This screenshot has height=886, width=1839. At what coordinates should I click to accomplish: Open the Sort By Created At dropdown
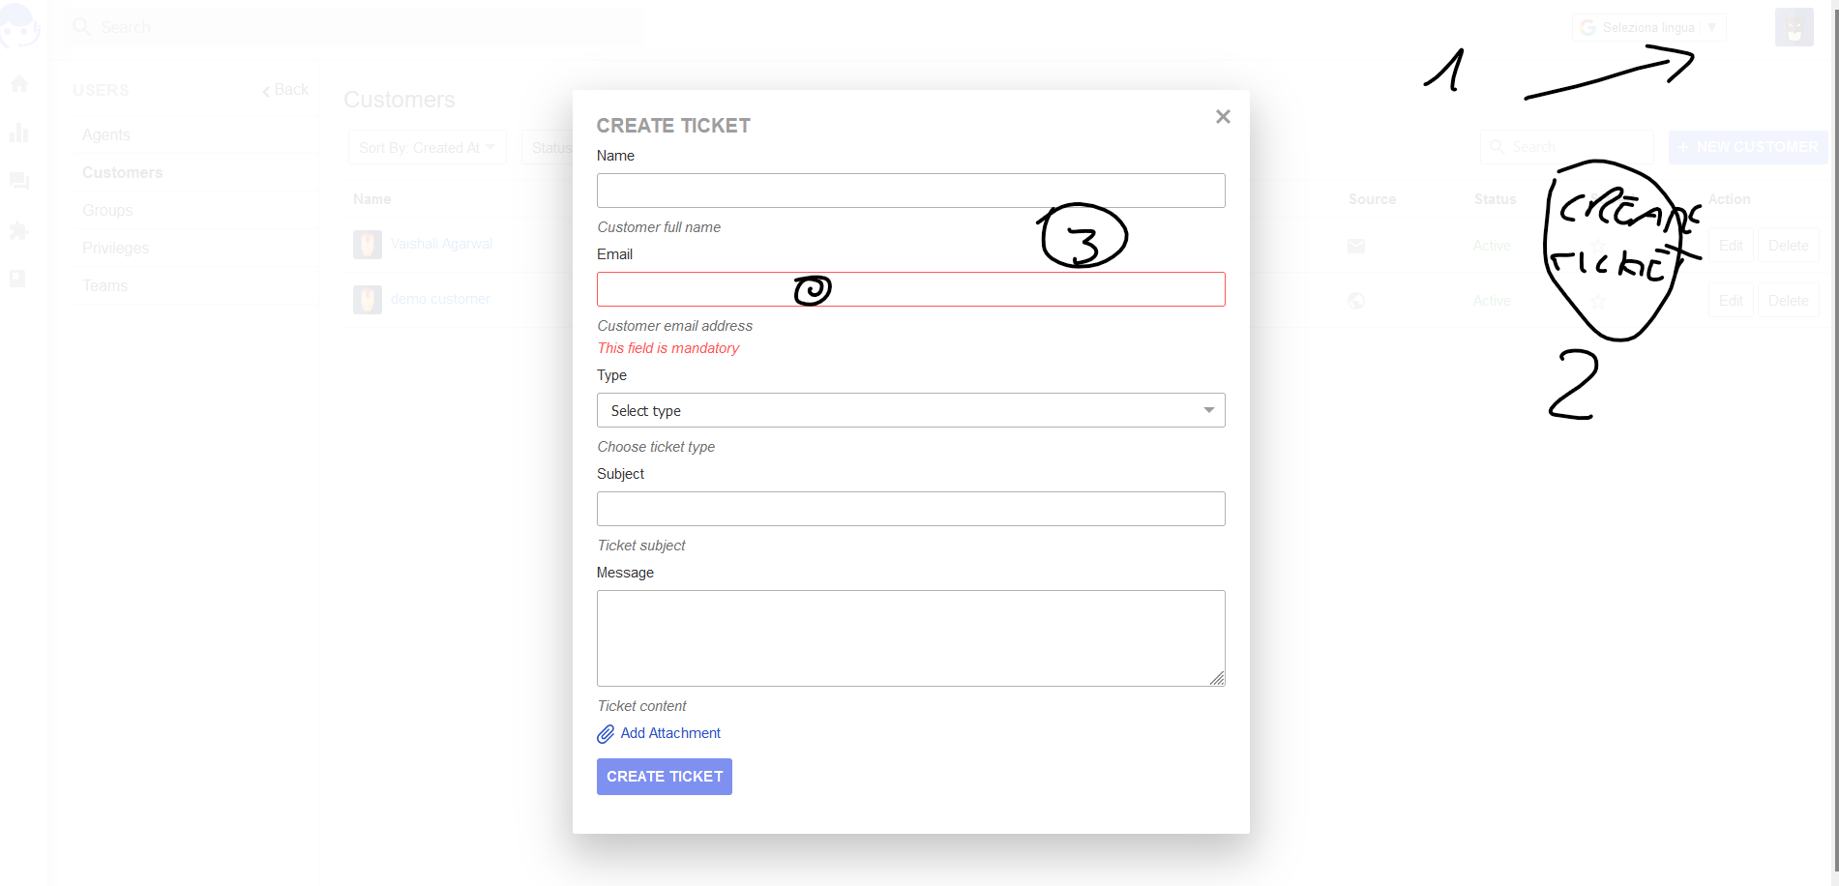[427, 146]
